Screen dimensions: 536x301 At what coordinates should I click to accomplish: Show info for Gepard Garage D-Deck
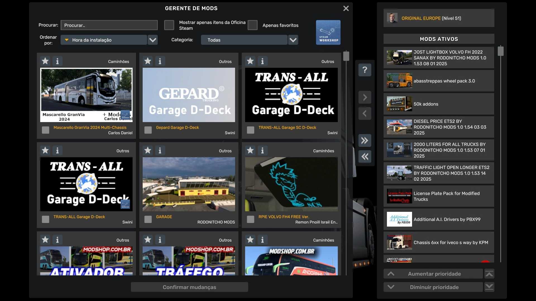(160, 61)
